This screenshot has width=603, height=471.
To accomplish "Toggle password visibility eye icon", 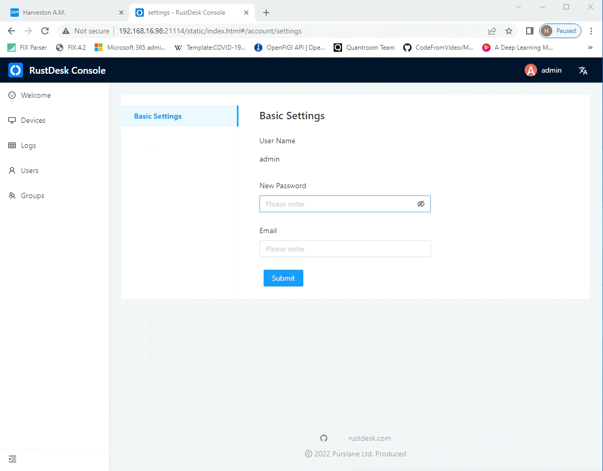I will tap(421, 204).
